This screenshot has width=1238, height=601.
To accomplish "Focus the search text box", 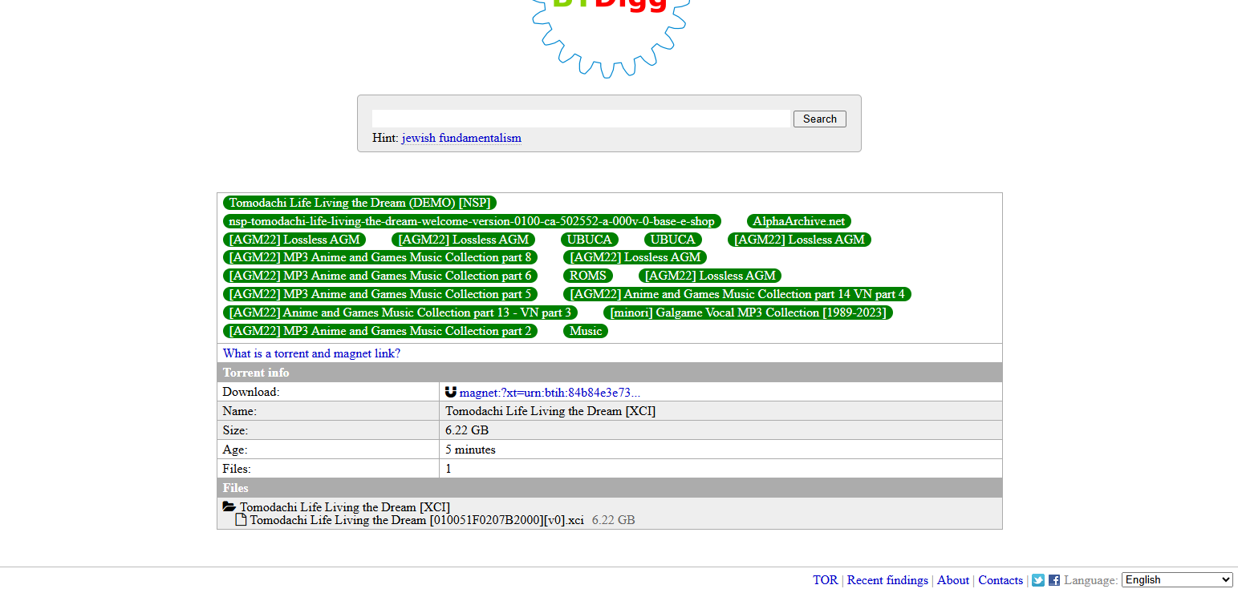I will (x=582, y=119).
